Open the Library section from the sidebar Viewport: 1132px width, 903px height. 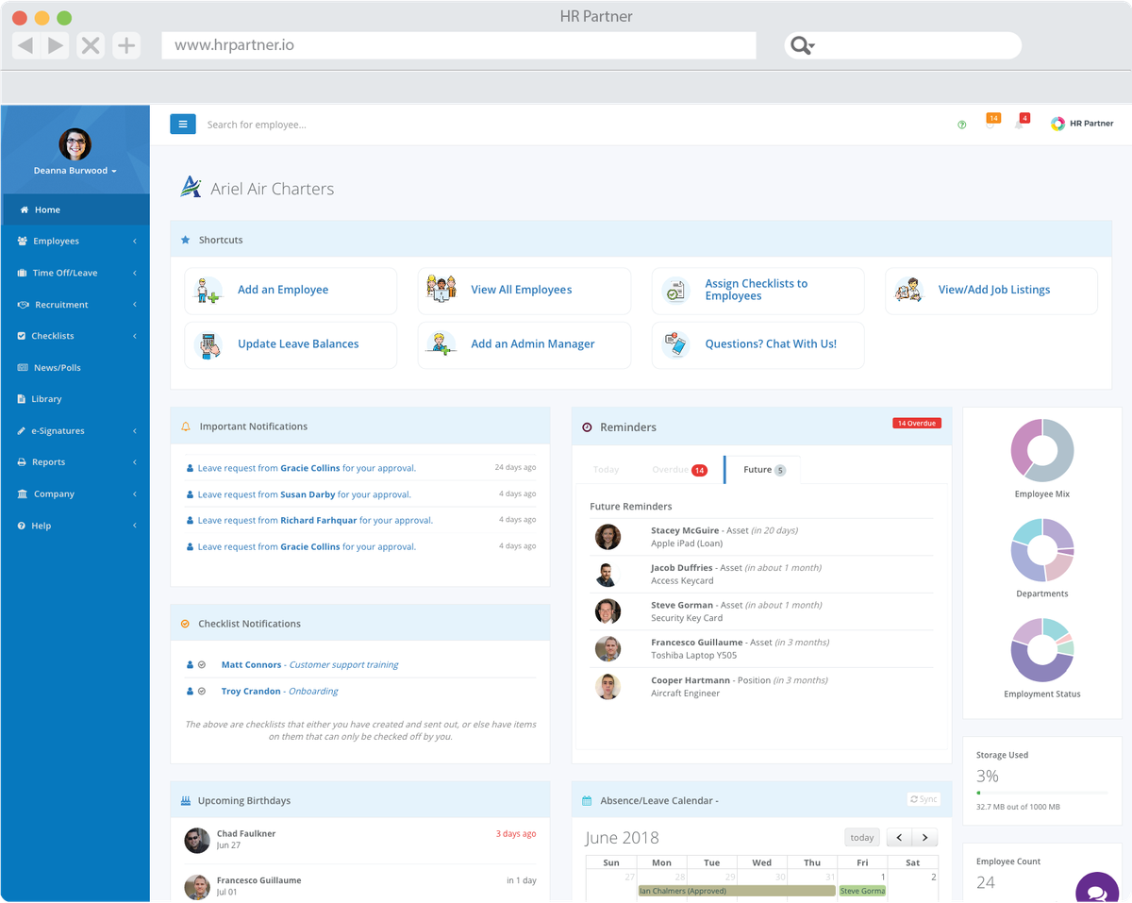[x=45, y=398]
